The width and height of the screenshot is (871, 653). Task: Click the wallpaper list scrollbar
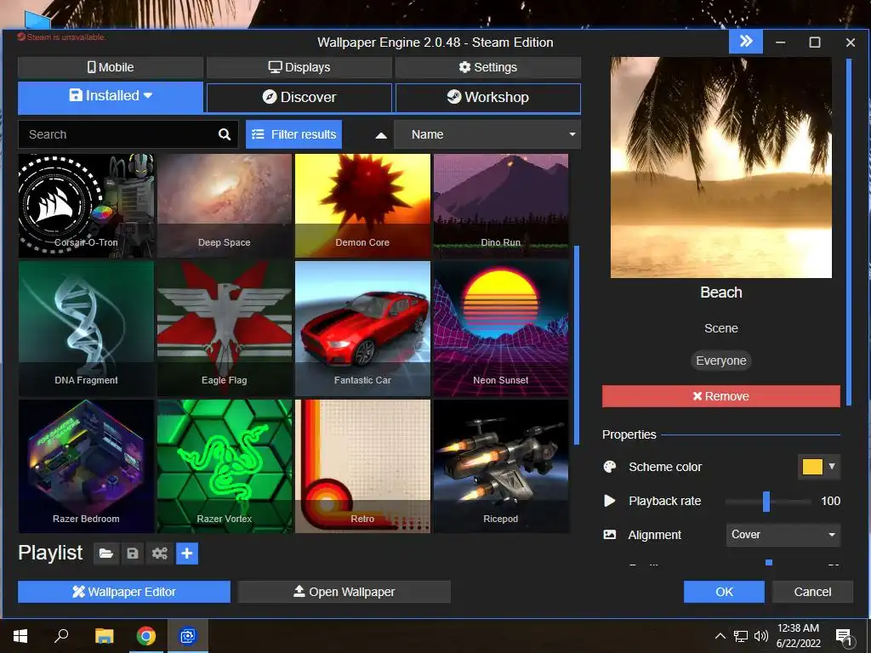point(577,345)
